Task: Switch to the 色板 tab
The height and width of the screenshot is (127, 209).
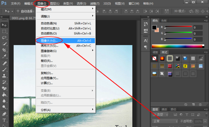Action: pyautogui.click(x=164, y=21)
